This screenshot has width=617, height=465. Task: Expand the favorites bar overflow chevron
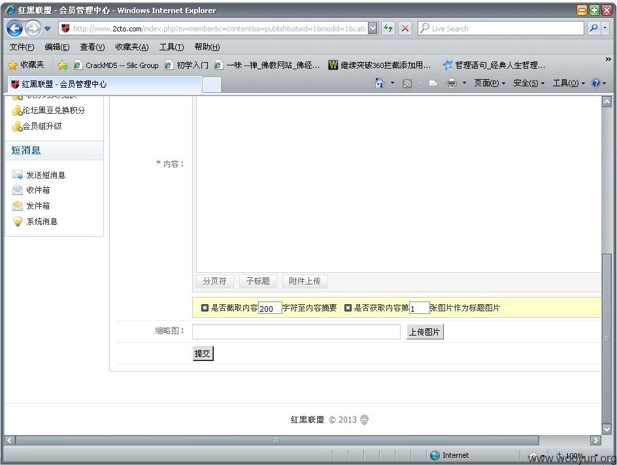pyautogui.click(x=608, y=60)
